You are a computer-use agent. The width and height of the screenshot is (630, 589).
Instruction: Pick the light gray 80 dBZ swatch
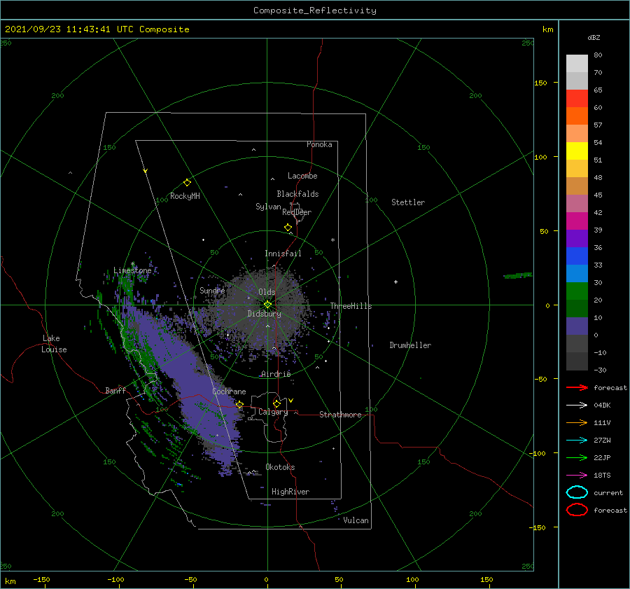[577, 63]
